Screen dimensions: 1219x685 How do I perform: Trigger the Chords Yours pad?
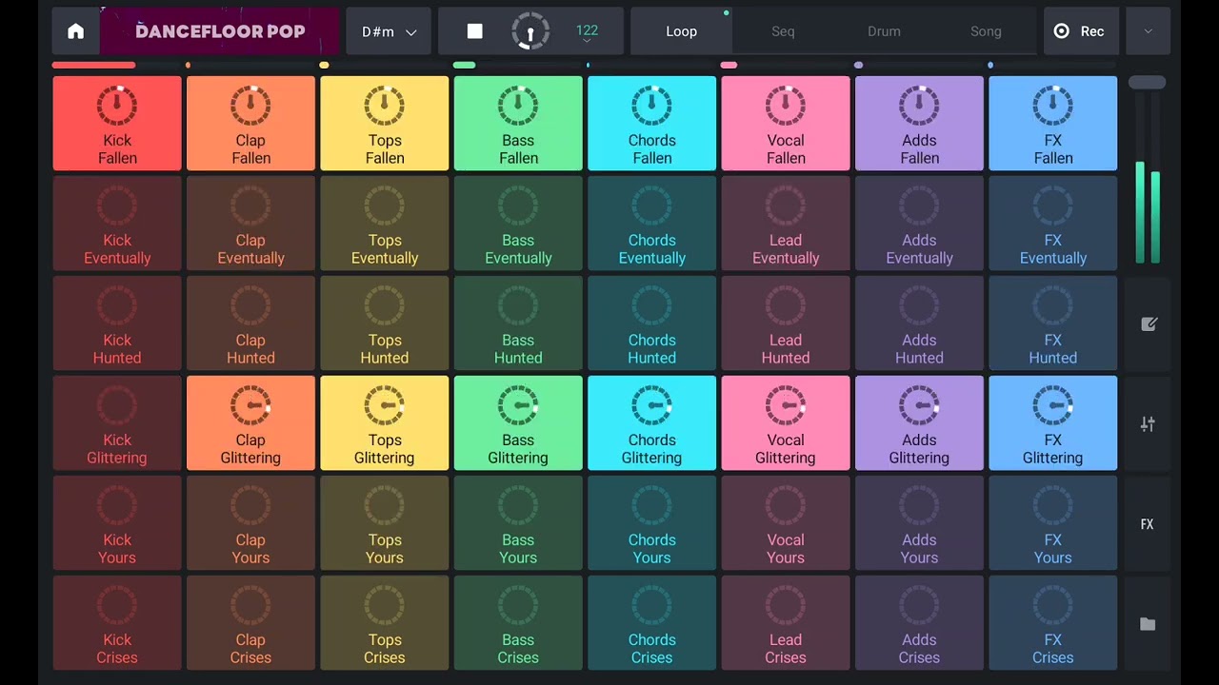point(652,523)
